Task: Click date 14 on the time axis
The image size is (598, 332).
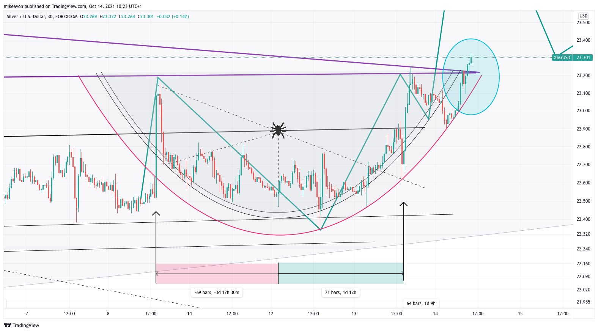Action: [x=435, y=314]
